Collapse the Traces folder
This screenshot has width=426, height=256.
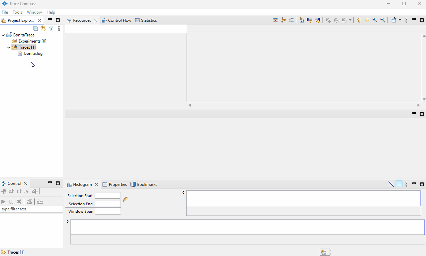[9, 47]
